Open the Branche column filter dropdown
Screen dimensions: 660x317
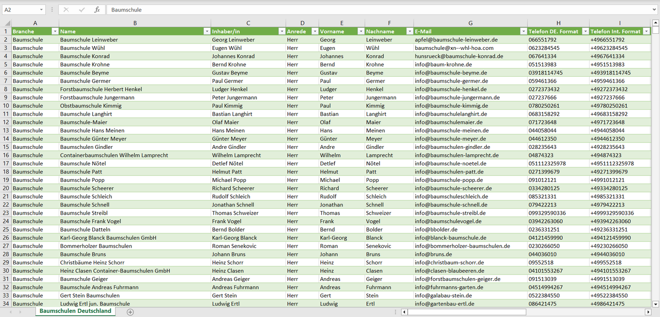(x=55, y=32)
